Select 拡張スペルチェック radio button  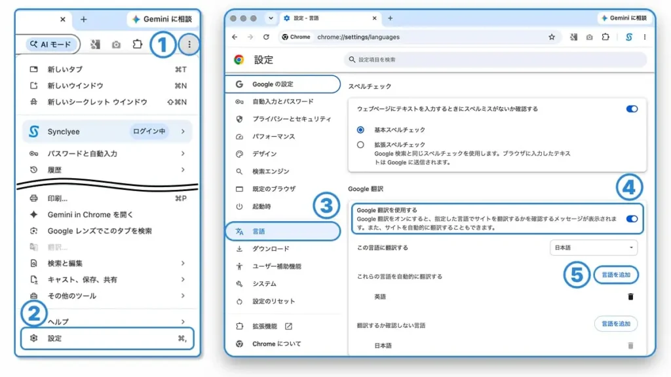360,145
